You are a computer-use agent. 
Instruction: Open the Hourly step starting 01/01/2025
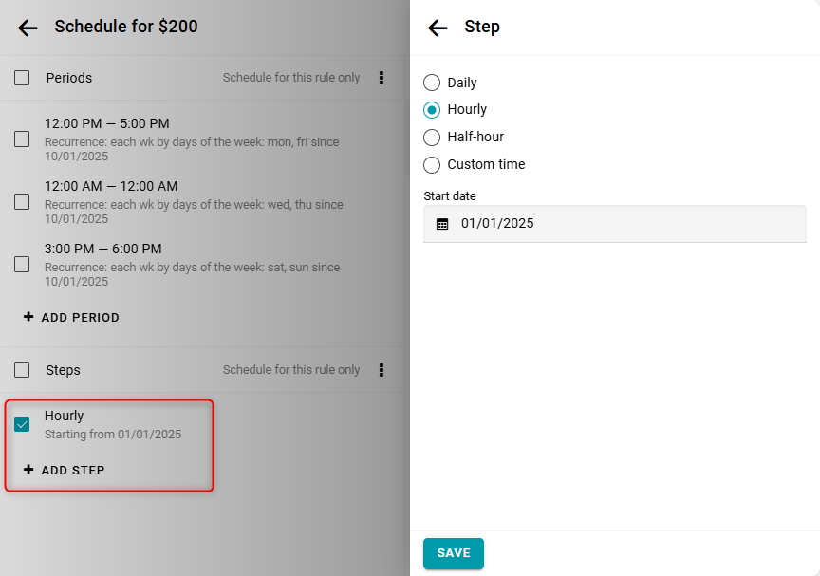point(112,424)
